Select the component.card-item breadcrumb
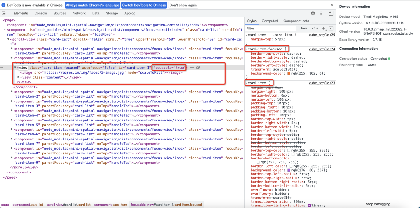Image resolution: width=420 pixels, height=208 pixels. pos(110,205)
